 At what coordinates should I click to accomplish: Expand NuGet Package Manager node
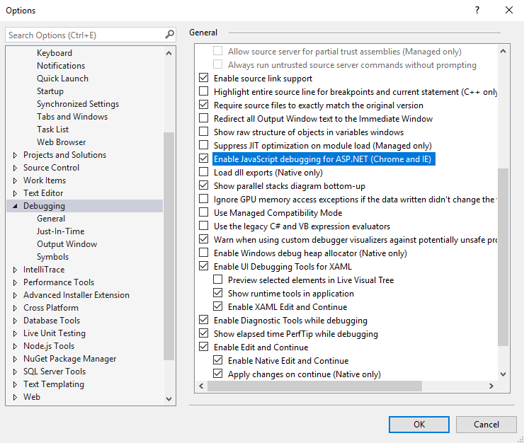(15, 359)
